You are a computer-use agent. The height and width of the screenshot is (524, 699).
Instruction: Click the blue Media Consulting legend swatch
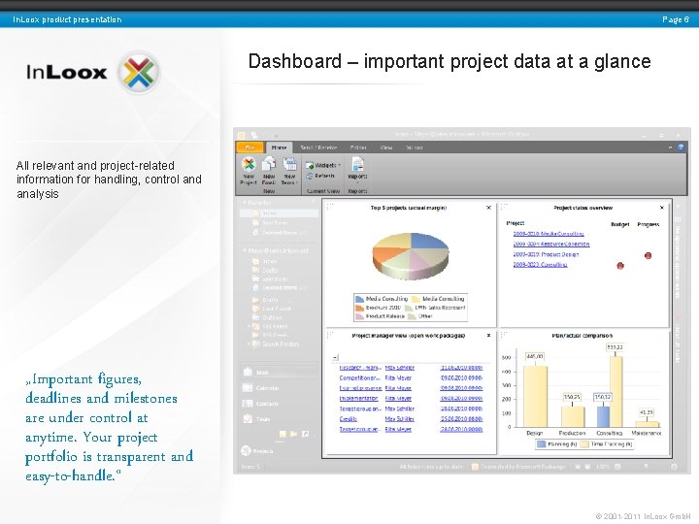(359, 299)
